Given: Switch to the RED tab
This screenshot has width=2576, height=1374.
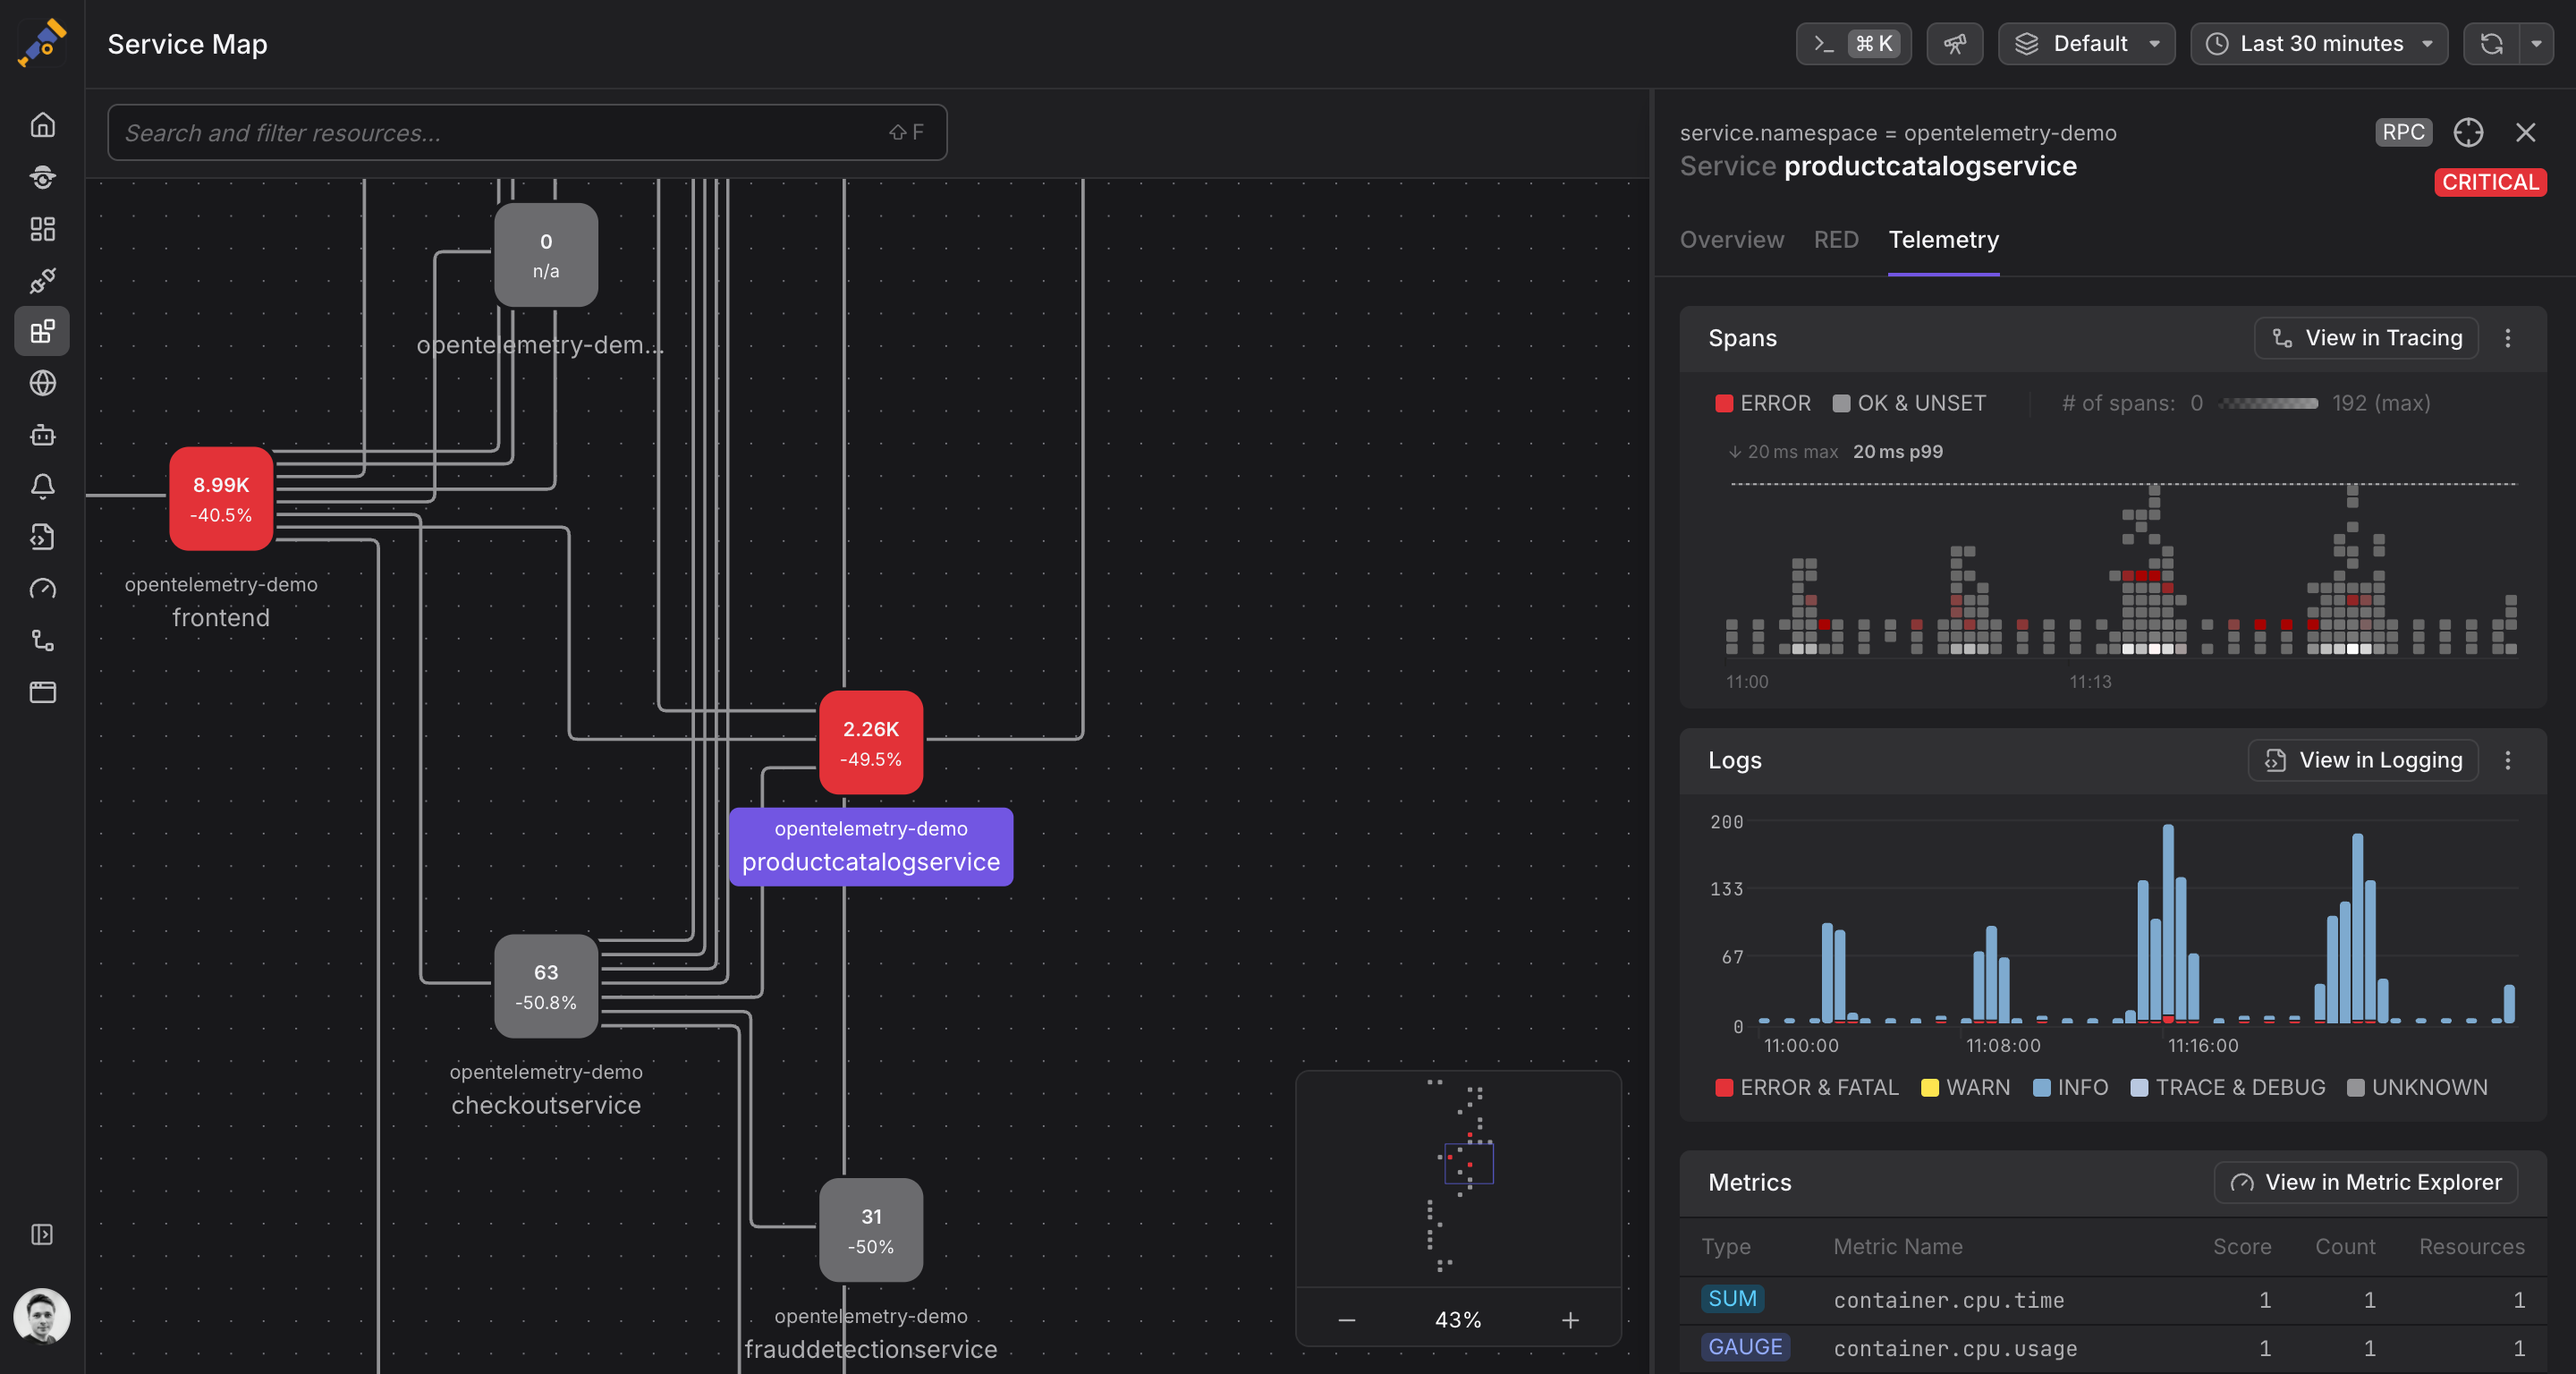Looking at the screenshot, I should pos(1836,240).
